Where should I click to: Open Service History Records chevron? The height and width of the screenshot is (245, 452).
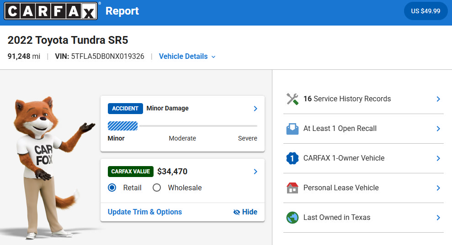coord(438,99)
